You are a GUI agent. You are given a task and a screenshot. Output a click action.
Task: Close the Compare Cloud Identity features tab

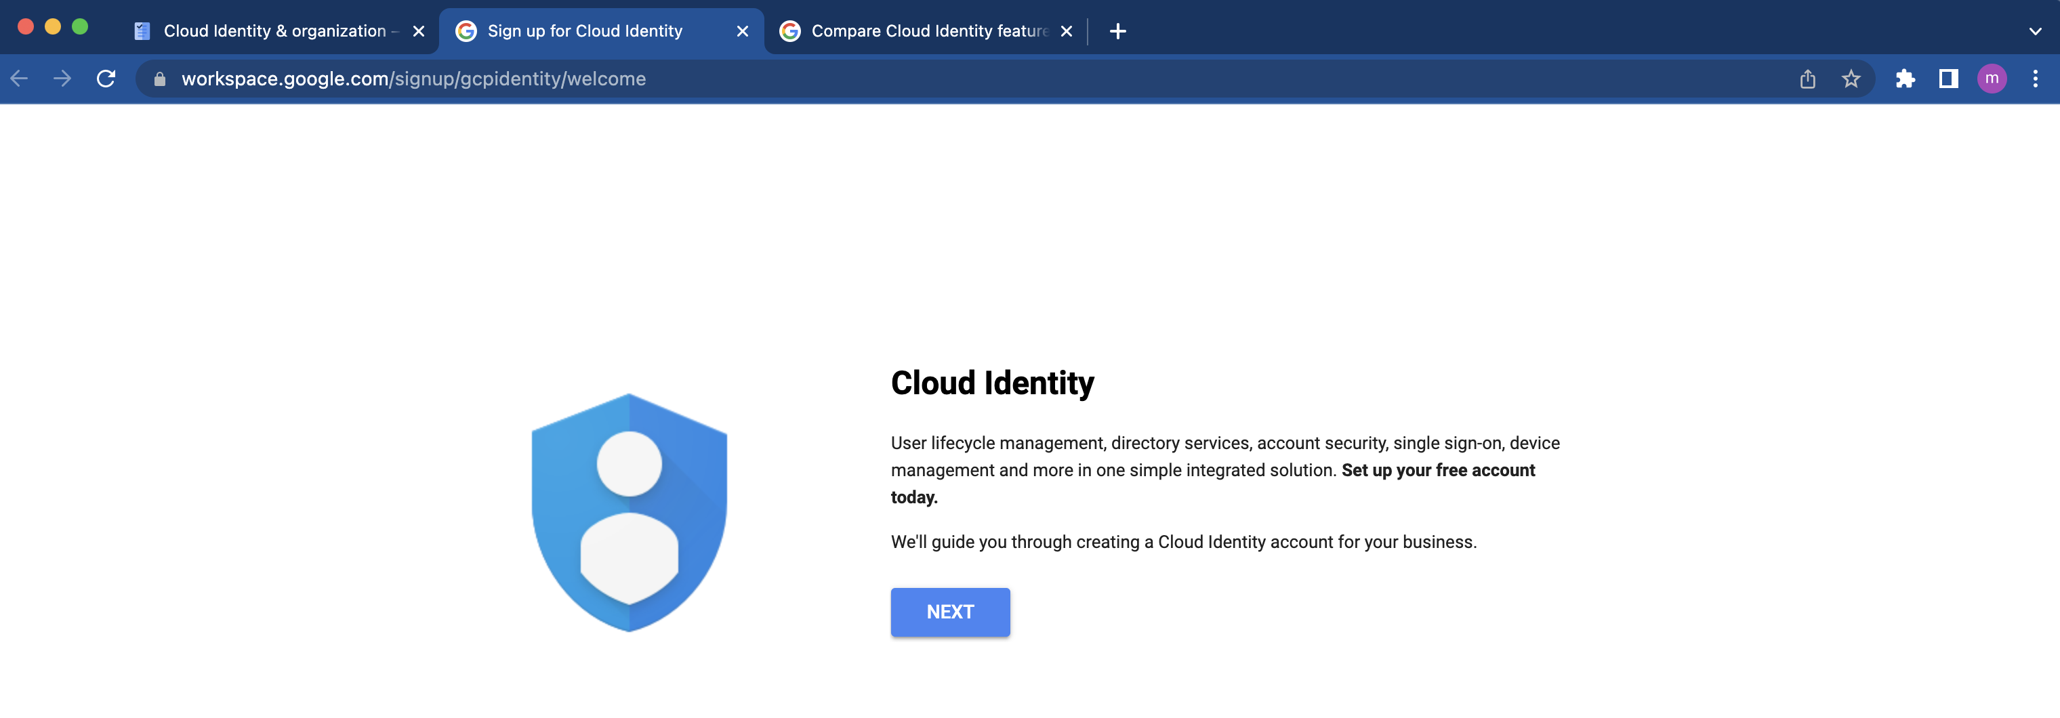click(1066, 31)
